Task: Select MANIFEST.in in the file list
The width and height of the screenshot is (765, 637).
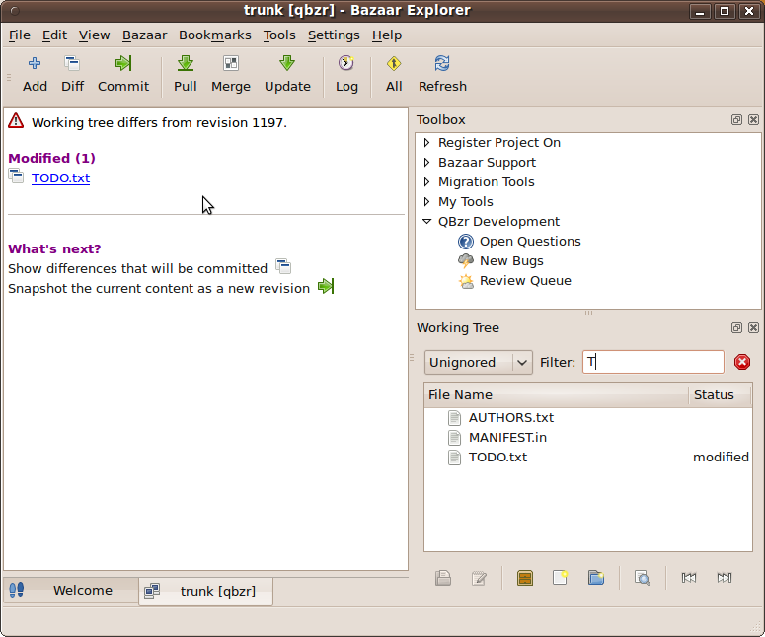Action: 507,437
